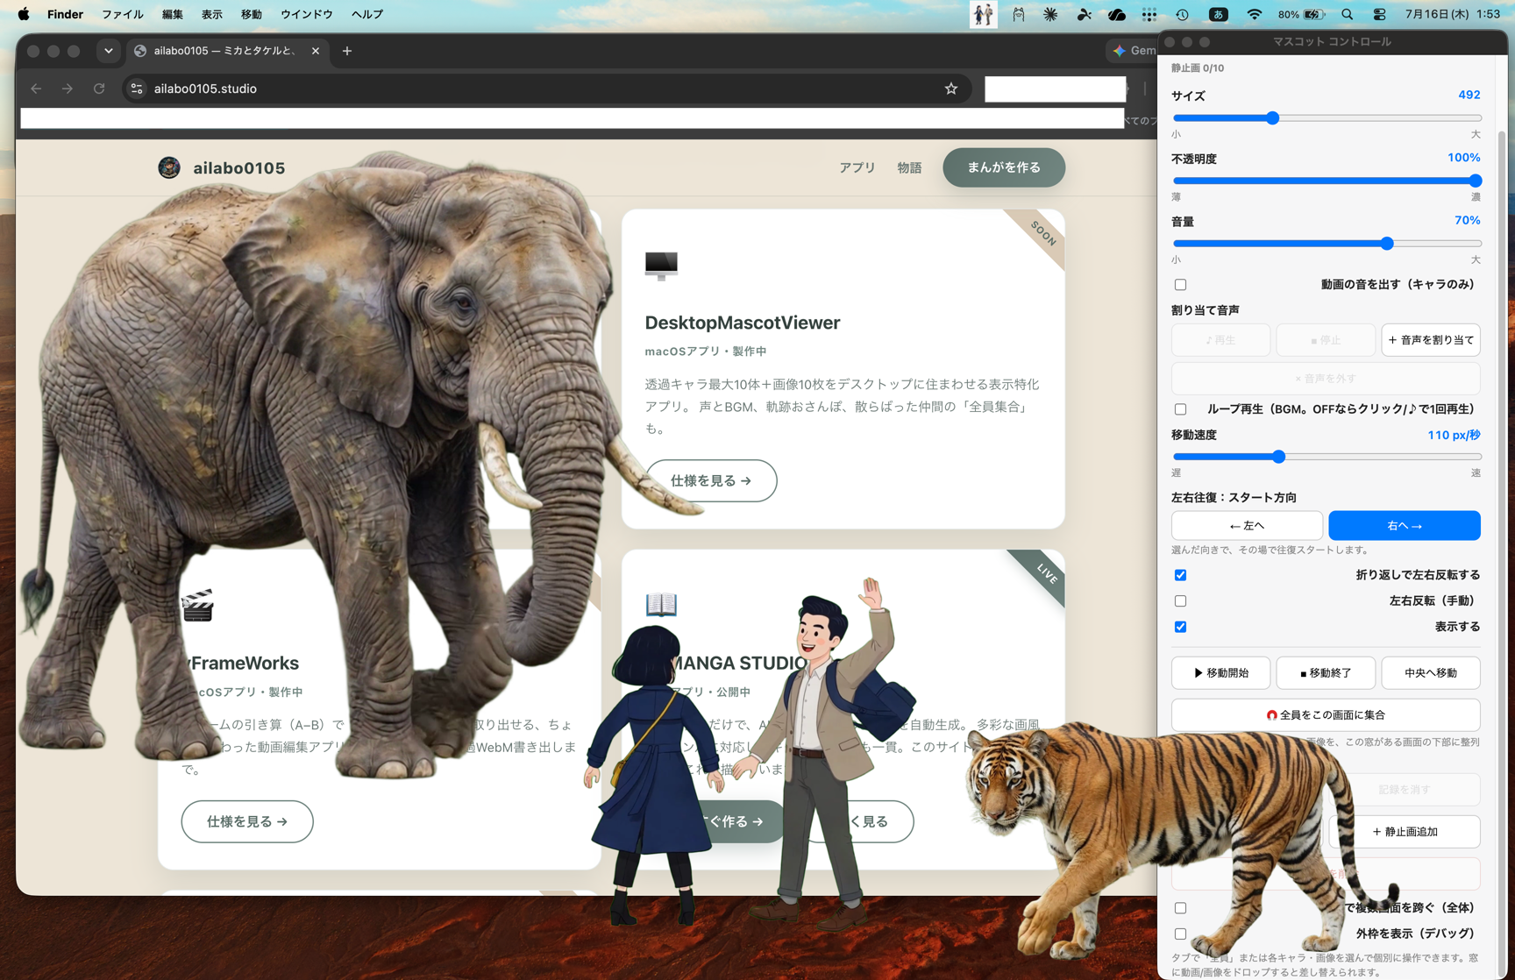This screenshot has height=980, width=1515.
Task: Reload the ailabo0105.studio page
Action: pyautogui.click(x=99, y=89)
